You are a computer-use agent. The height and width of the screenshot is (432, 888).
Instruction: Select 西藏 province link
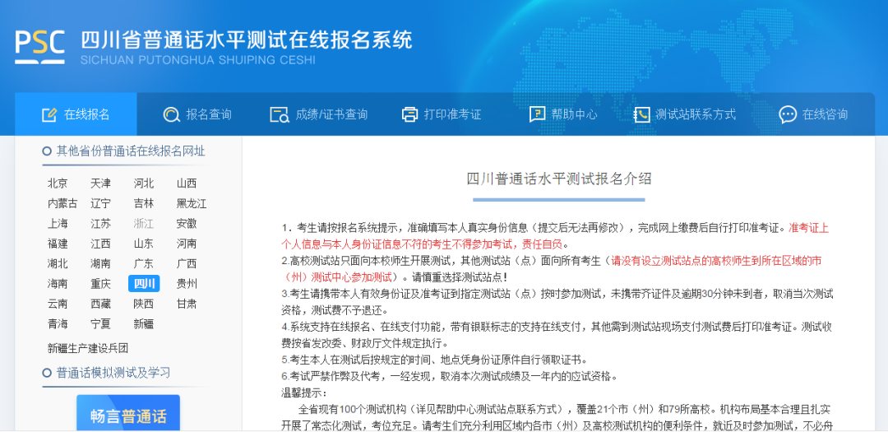pyautogui.click(x=101, y=304)
